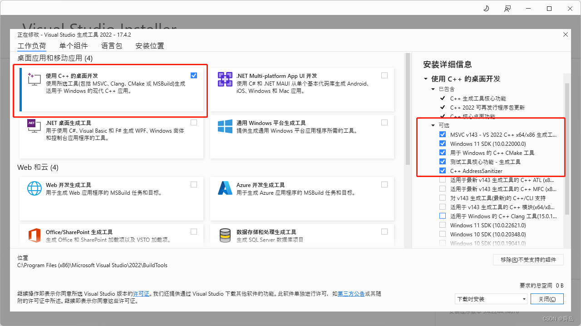Collapse the 已包含 section

click(433, 89)
